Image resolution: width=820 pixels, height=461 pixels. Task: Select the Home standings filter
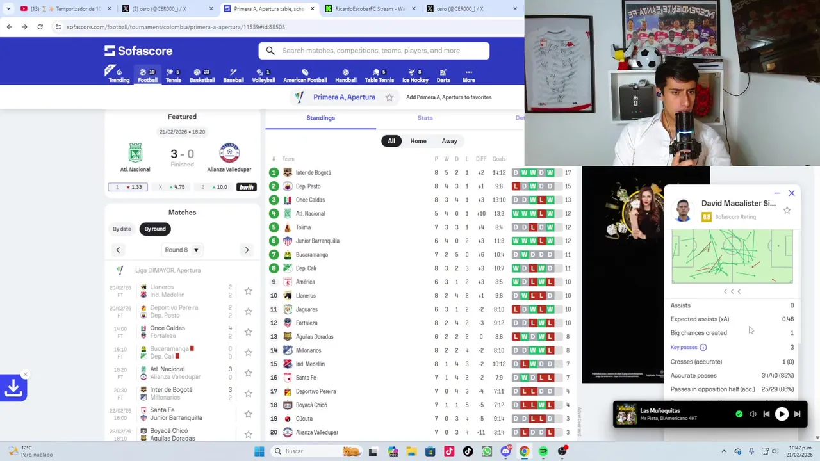tap(418, 141)
